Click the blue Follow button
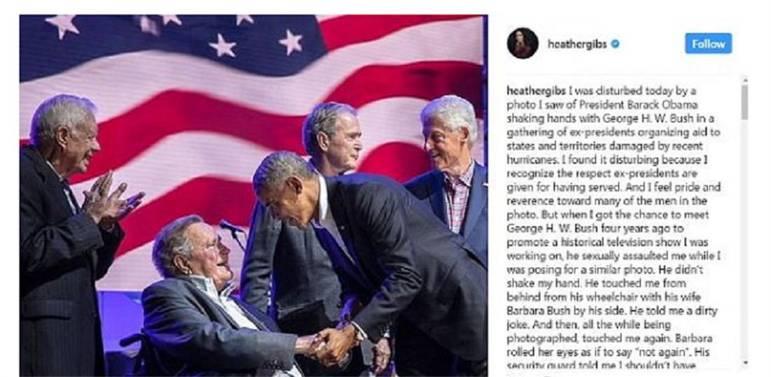The height and width of the screenshot is (377, 771). pyautogui.click(x=708, y=43)
